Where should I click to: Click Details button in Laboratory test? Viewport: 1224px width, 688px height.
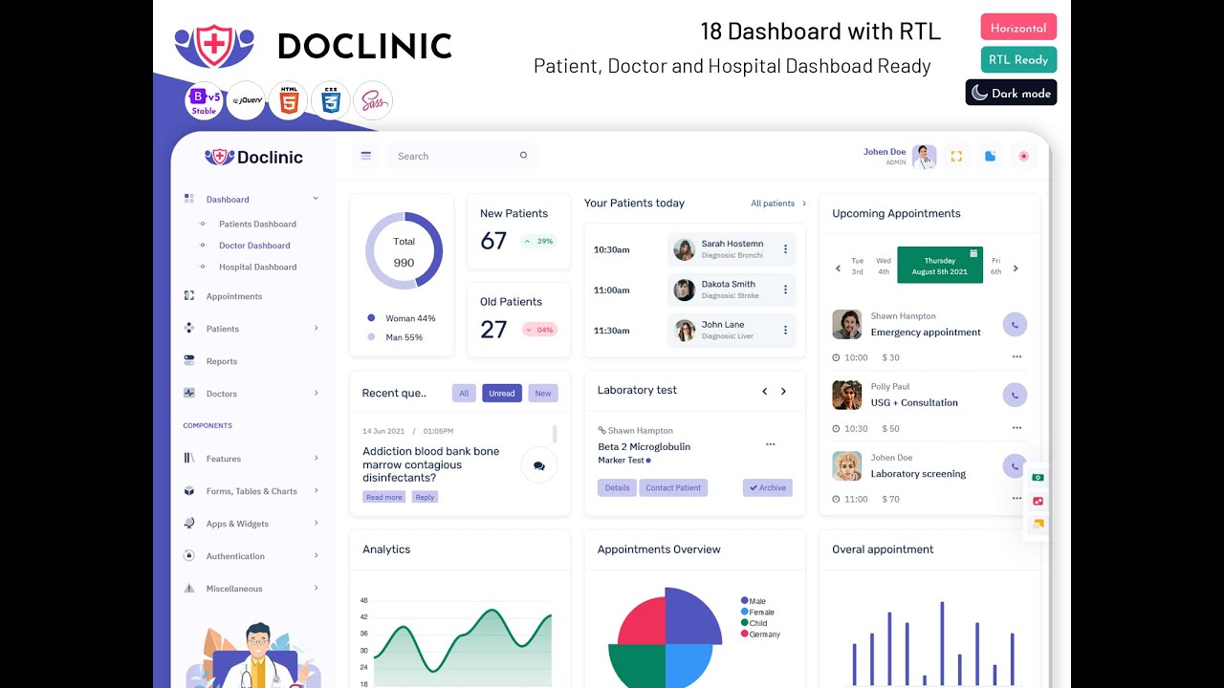617,487
